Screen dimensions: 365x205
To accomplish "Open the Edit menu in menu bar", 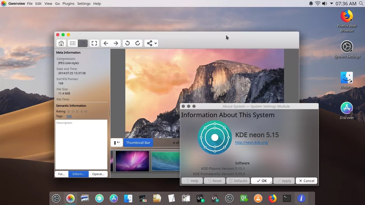I will tap(38, 3).
